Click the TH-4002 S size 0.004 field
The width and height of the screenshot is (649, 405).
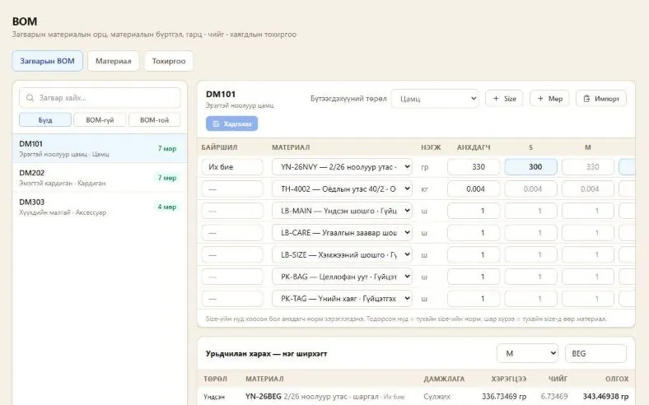(x=530, y=189)
